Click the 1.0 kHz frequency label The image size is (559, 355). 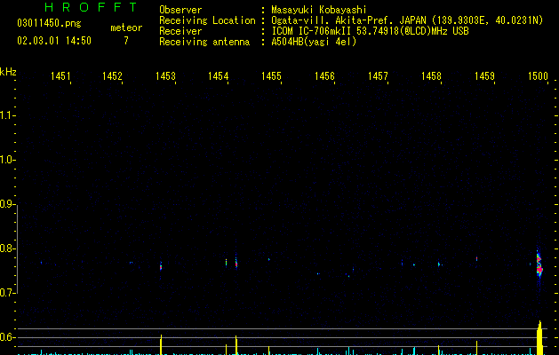(6, 160)
